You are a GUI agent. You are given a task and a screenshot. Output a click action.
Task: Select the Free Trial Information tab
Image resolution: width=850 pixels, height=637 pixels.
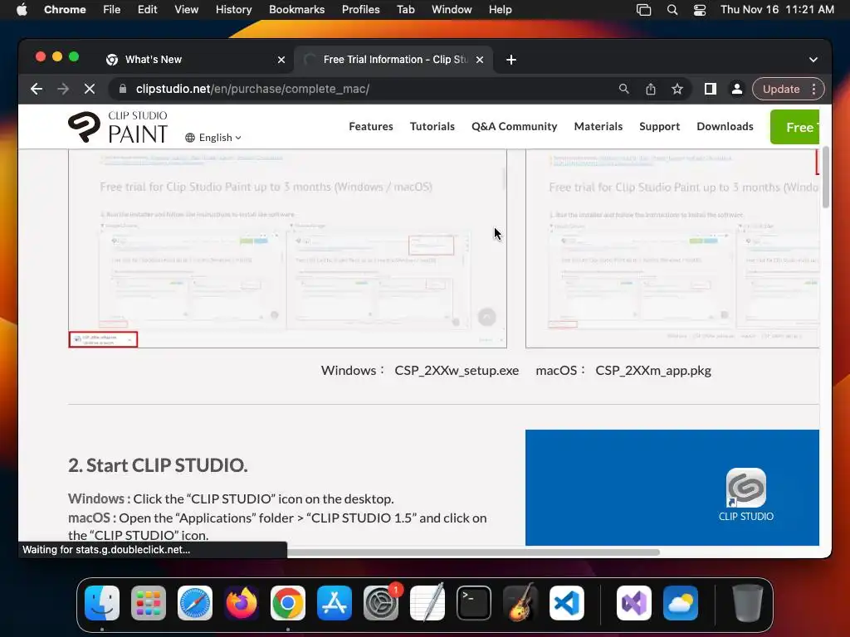tap(393, 60)
